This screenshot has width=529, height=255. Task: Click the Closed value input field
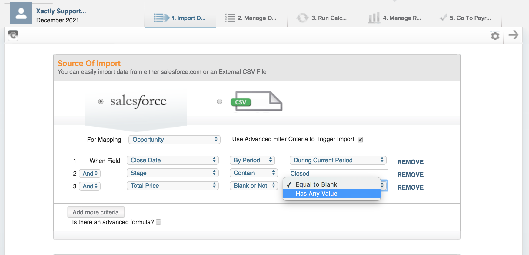pyautogui.click(x=339, y=173)
